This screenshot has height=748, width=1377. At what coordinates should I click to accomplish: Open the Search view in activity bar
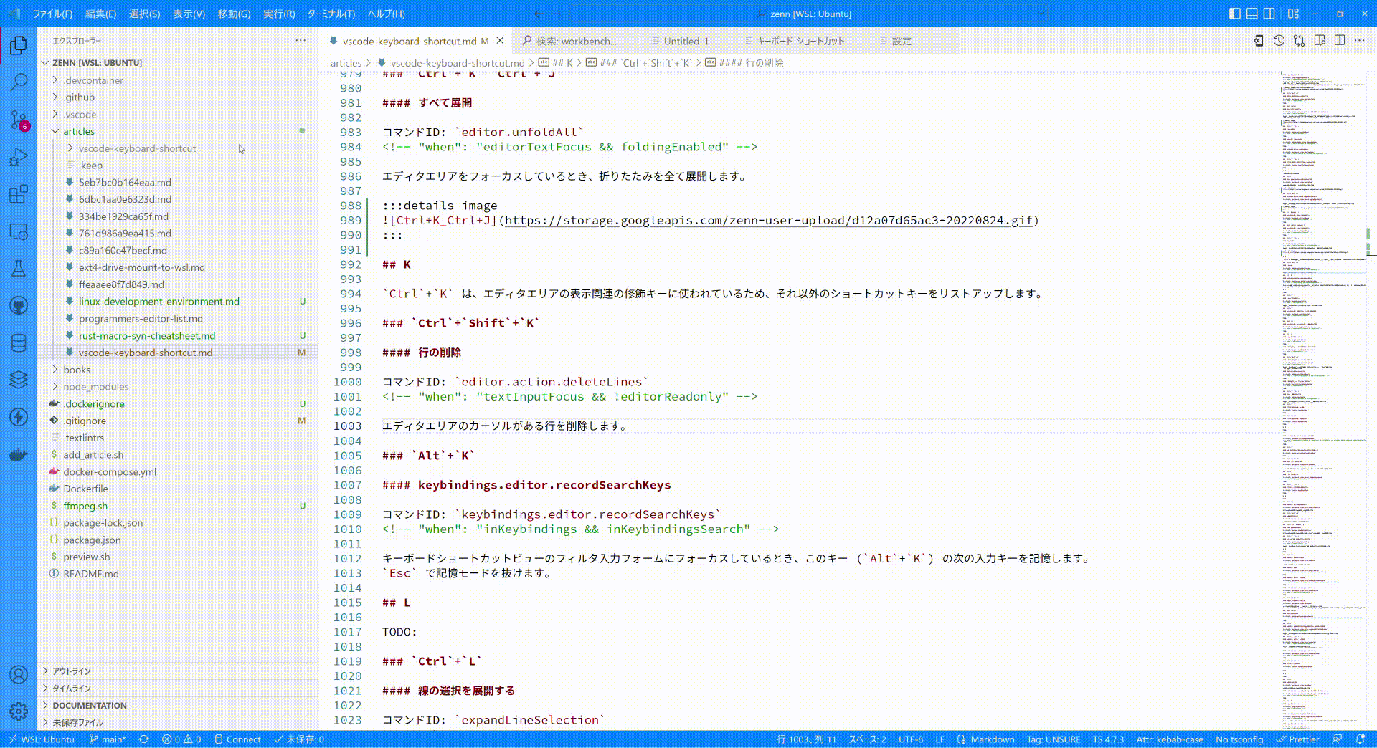click(x=19, y=82)
